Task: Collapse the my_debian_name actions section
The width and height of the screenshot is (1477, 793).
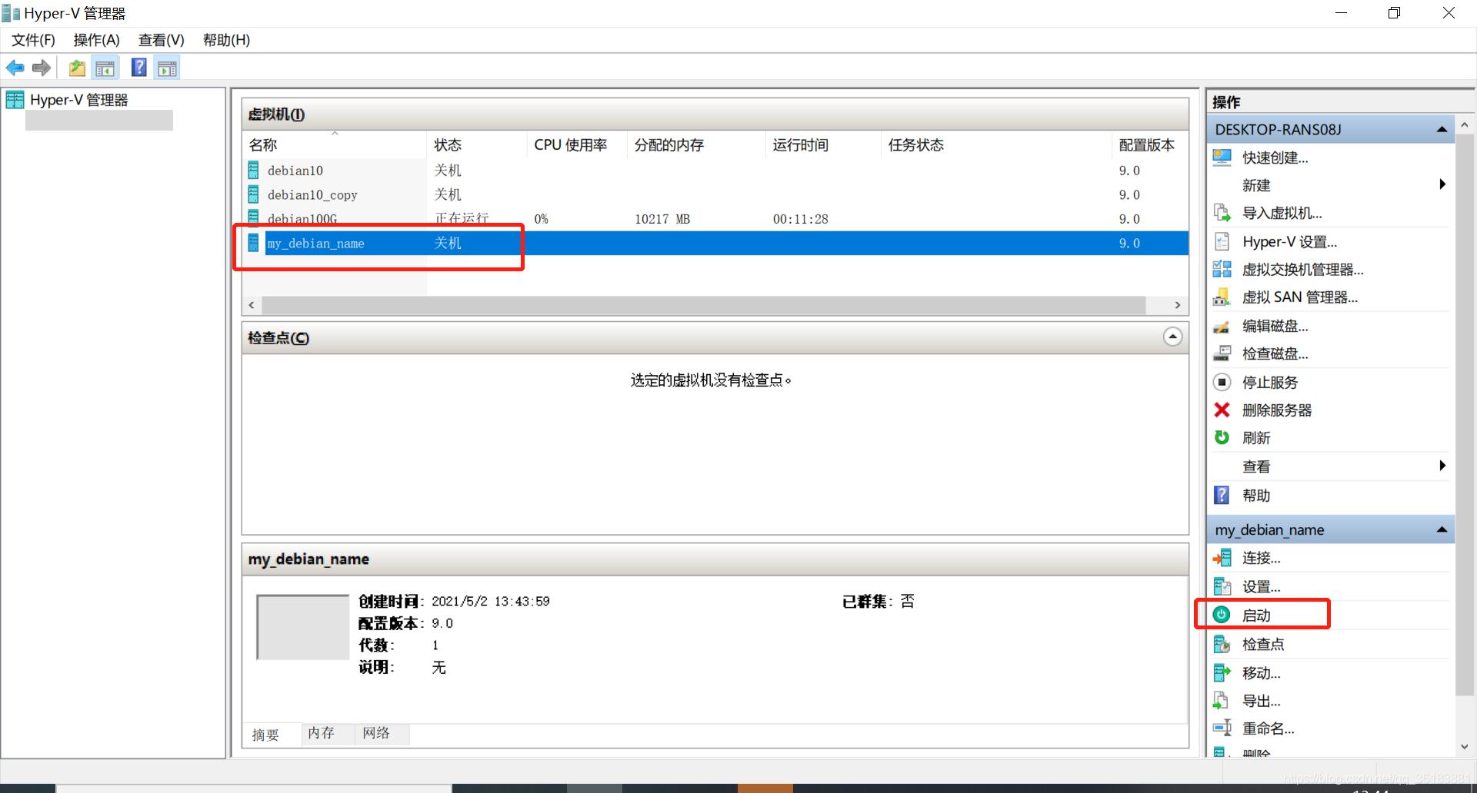Action: point(1442,529)
